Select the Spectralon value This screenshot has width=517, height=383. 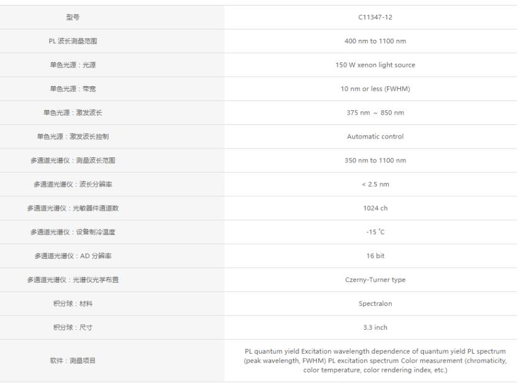[x=375, y=303]
